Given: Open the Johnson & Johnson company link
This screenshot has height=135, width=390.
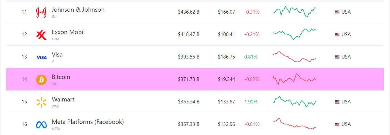Looking at the screenshot, I should pyautogui.click(x=78, y=10).
